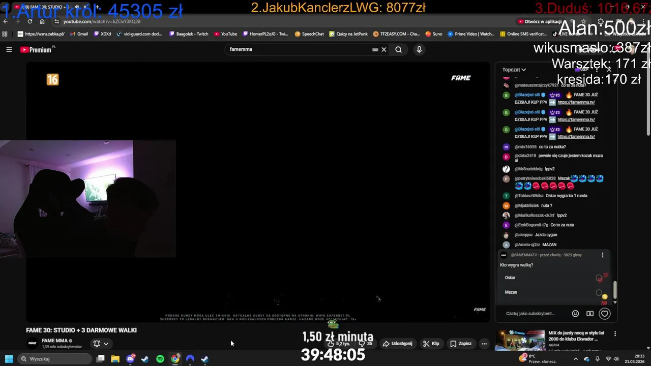The height and width of the screenshot is (366, 651).
Task: Open the poll's three-dot options menu
Action: pos(603,255)
